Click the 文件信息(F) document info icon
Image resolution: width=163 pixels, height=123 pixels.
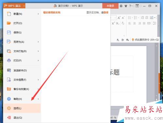(x=9, y=80)
